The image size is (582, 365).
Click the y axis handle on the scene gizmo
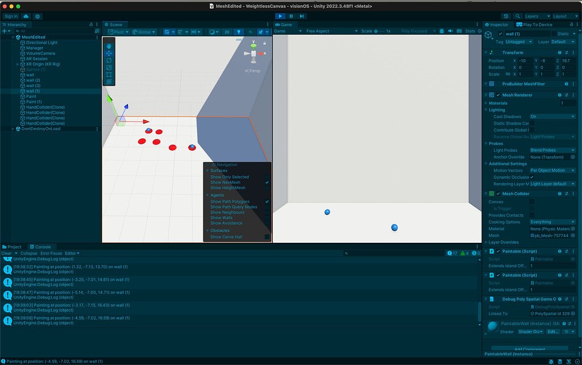click(253, 46)
